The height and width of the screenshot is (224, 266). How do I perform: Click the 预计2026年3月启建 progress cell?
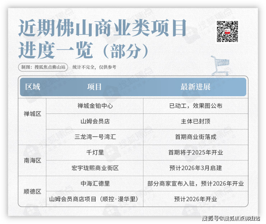196,168
